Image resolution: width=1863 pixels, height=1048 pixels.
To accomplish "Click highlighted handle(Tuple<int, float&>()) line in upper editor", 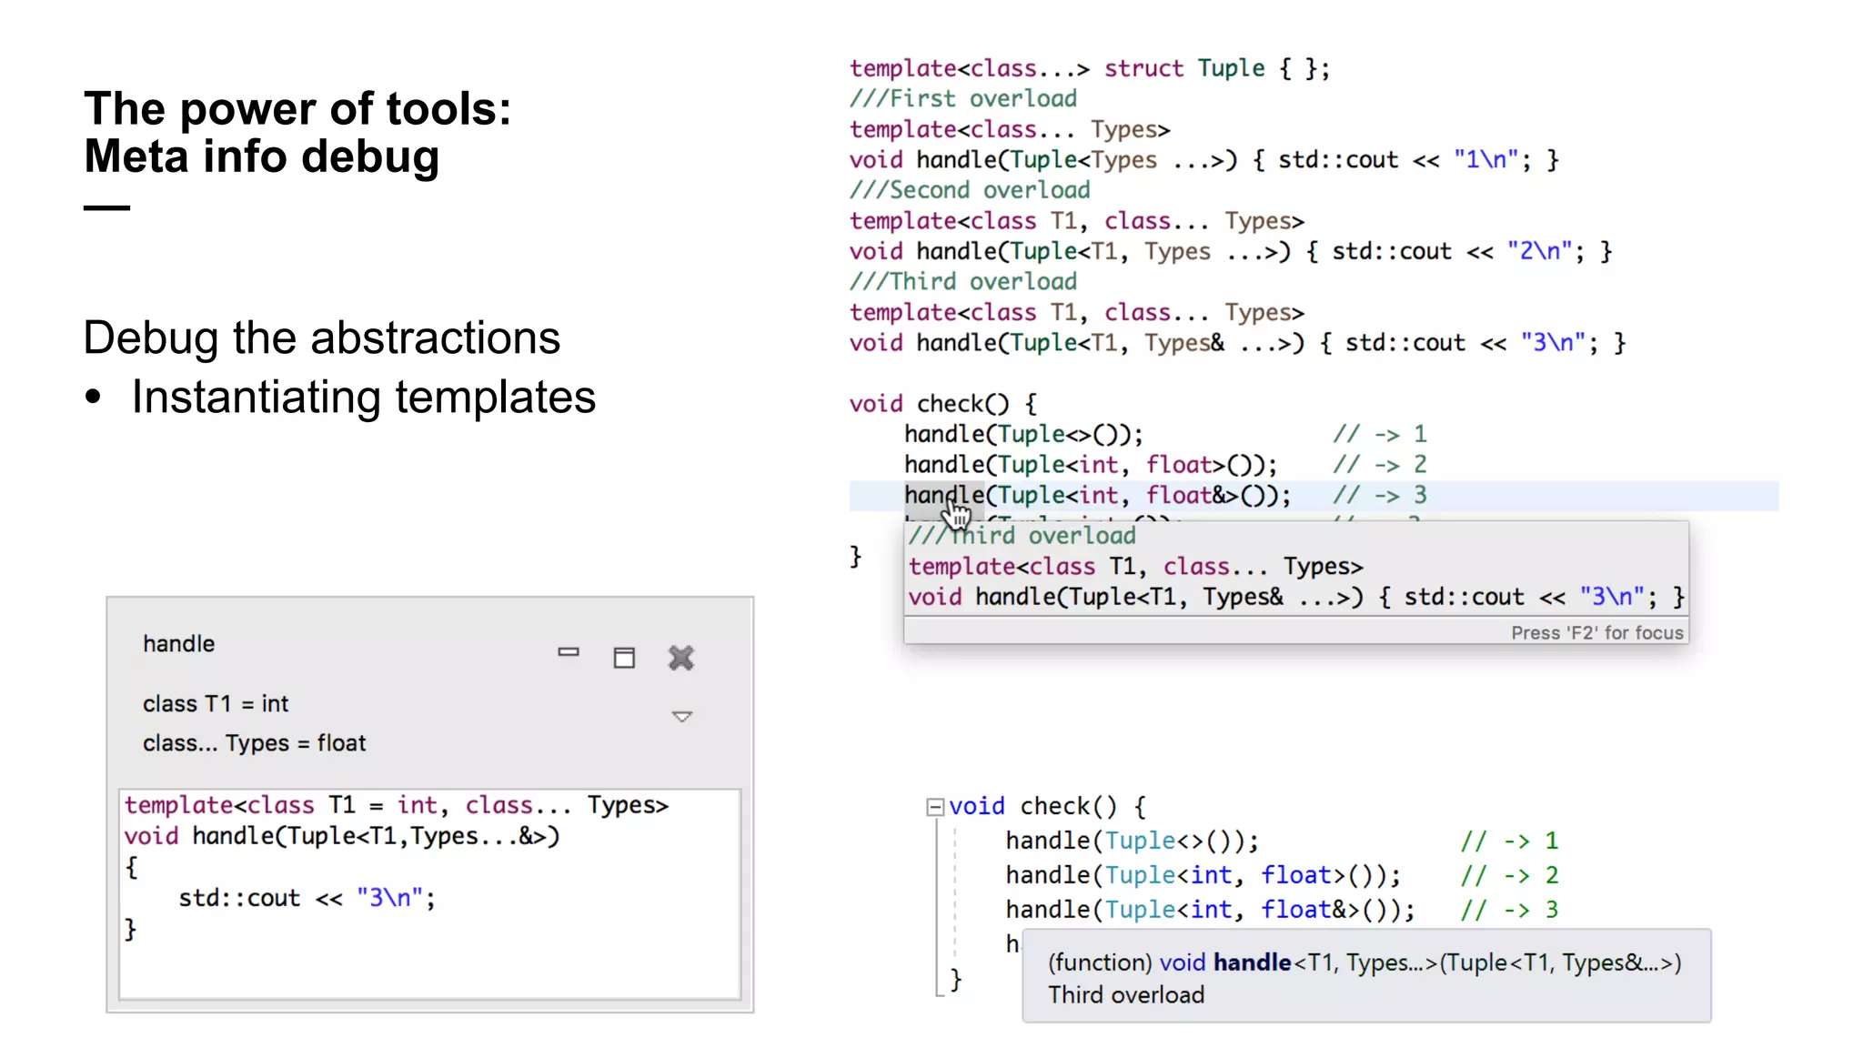I will (1097, 496).
